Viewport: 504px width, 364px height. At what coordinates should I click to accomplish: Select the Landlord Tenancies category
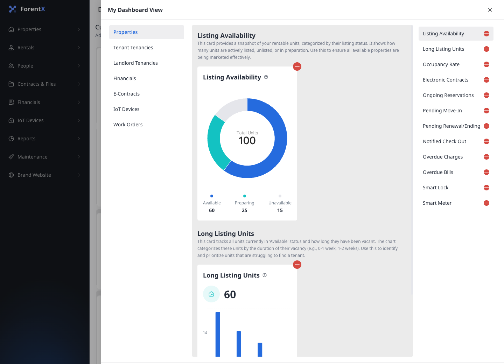coord(147,63)
